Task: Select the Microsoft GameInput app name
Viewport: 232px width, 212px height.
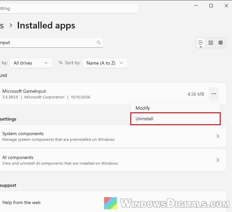Action: [24, 91]
